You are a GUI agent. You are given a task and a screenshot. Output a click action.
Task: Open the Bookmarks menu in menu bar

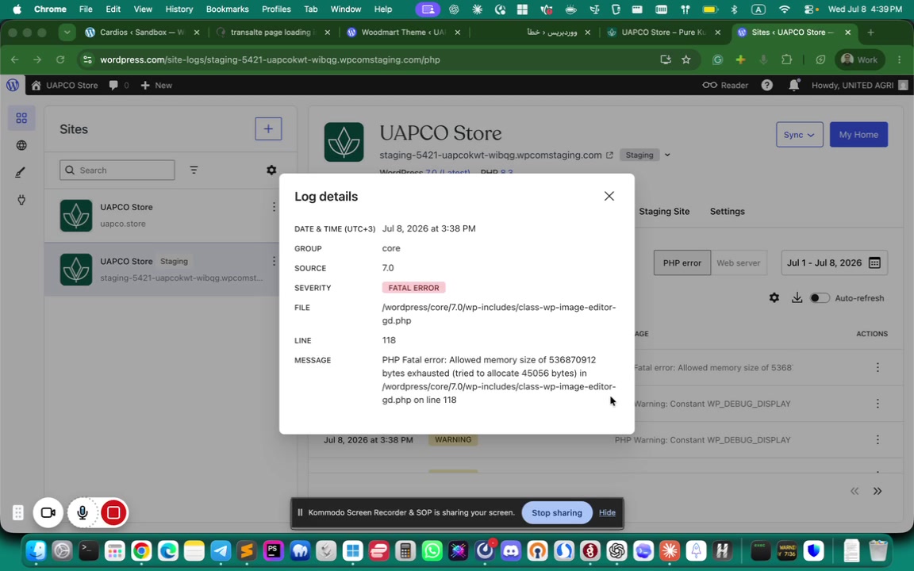pyautogui.click(x=228, y=10)
